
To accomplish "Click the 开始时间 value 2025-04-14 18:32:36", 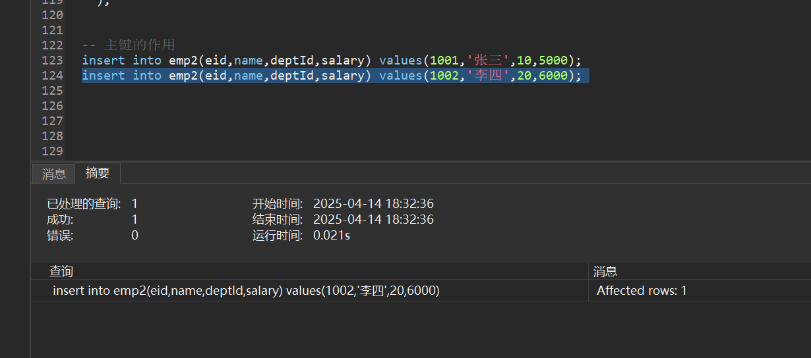I will tap(373, 204).
